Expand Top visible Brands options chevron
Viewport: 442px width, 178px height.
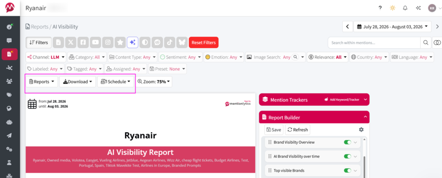tap(355, 171)
